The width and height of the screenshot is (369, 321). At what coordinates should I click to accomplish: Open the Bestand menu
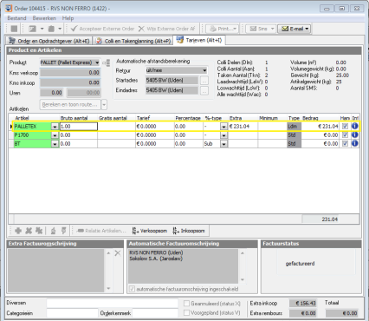click(16, 18)
